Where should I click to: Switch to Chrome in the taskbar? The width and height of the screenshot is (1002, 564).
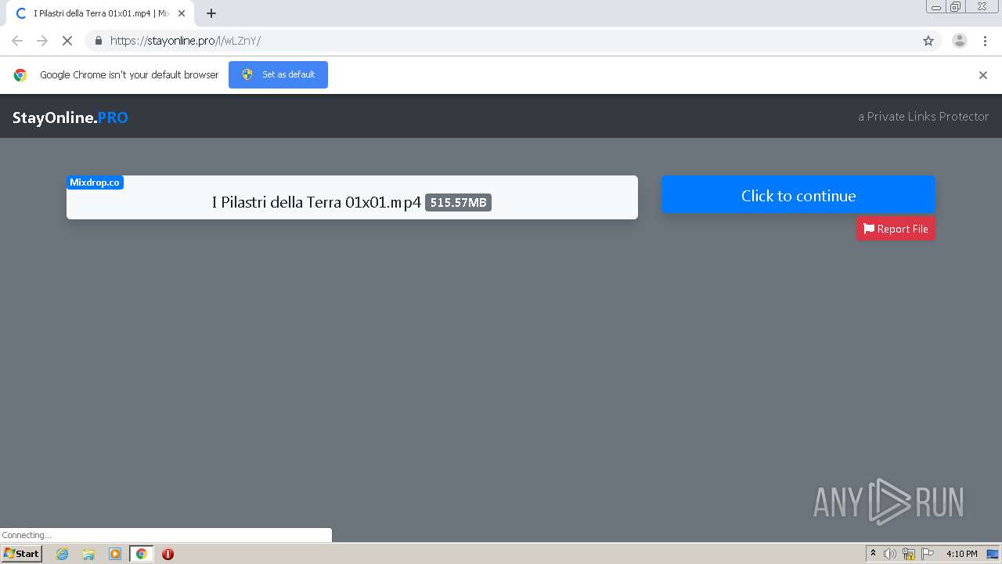click(x=142, y=554)
